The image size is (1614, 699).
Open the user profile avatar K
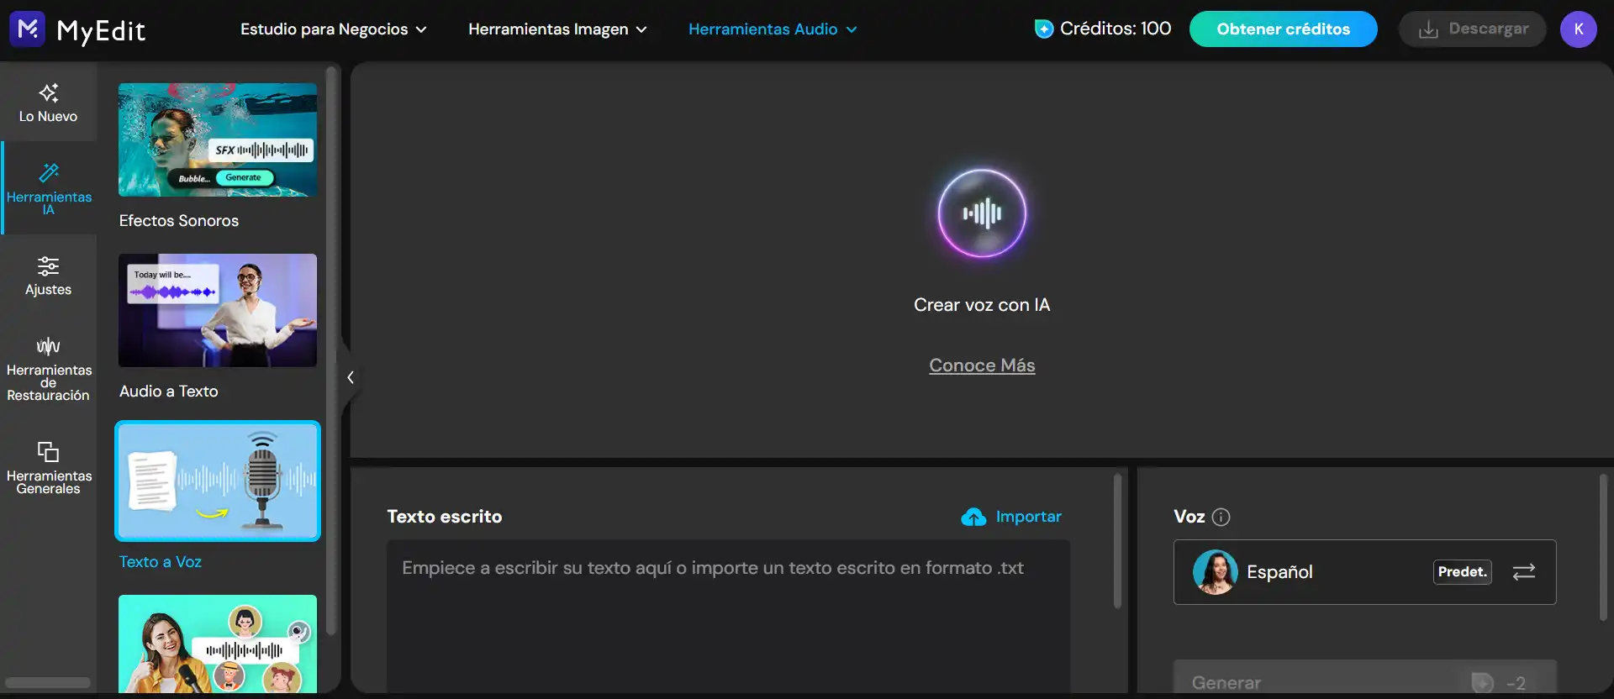coord(1578,29)
